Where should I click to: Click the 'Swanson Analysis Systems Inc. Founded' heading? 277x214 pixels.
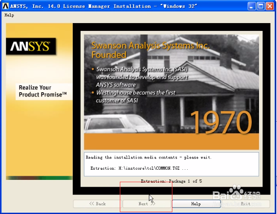(x=151, y=50)
